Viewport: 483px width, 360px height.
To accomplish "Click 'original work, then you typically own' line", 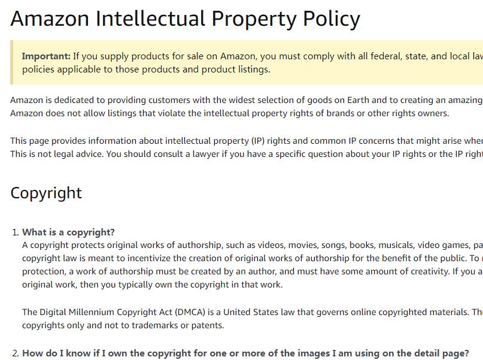I will (152, 285).
